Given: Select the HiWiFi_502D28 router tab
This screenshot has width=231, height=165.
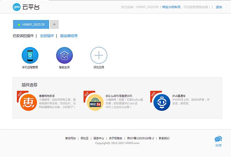Looking at the screenshot, I should tap(31, 24).
